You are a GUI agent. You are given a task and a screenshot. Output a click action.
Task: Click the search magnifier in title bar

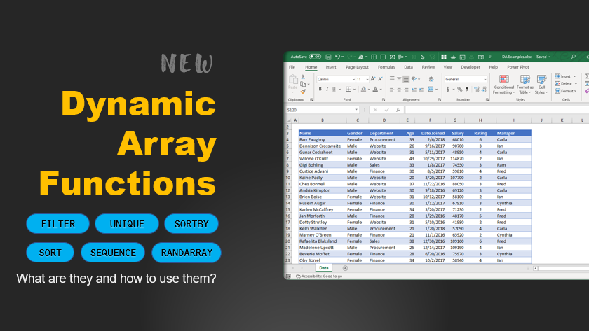(574, 57)
